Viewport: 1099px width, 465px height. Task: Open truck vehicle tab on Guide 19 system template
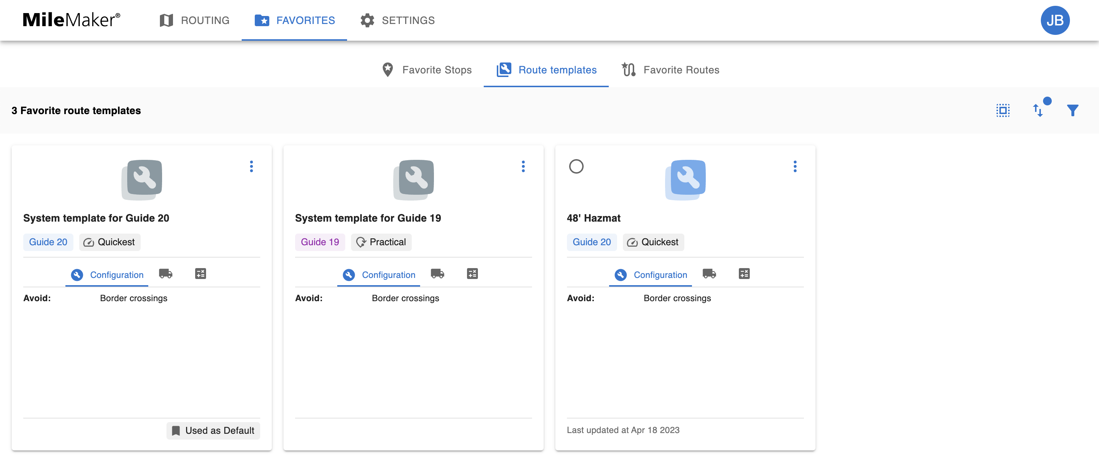pos(437,274)
